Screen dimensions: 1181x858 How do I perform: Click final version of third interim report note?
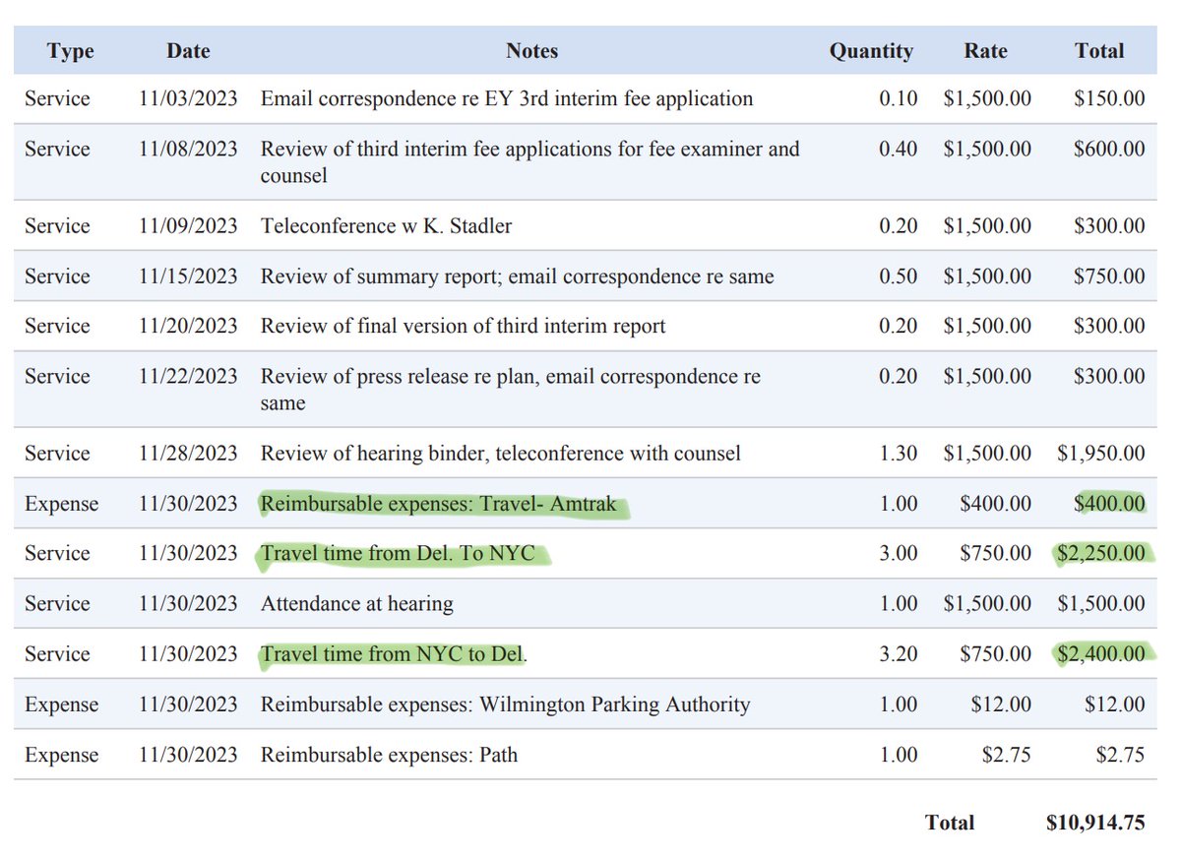click(x=463, y=326)
